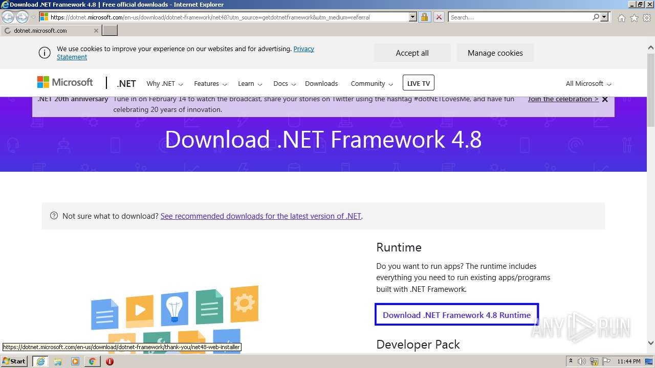The height and width of the screenshot is (368, 655).
Task: Click the Developer Pack heading
Action: 418,344
